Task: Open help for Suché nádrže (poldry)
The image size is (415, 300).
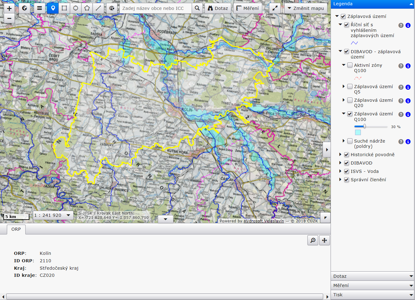Action: 401,142
